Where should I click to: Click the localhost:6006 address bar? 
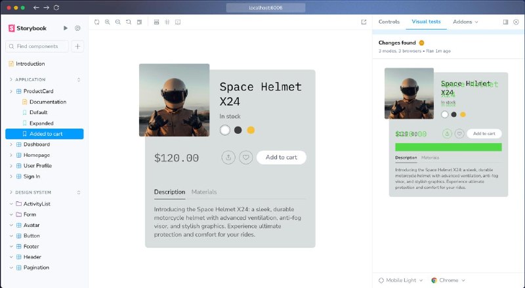pyautogui.click(x=266, y=8)
